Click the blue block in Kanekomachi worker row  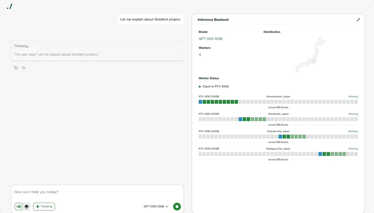click(x=200, y=102)
